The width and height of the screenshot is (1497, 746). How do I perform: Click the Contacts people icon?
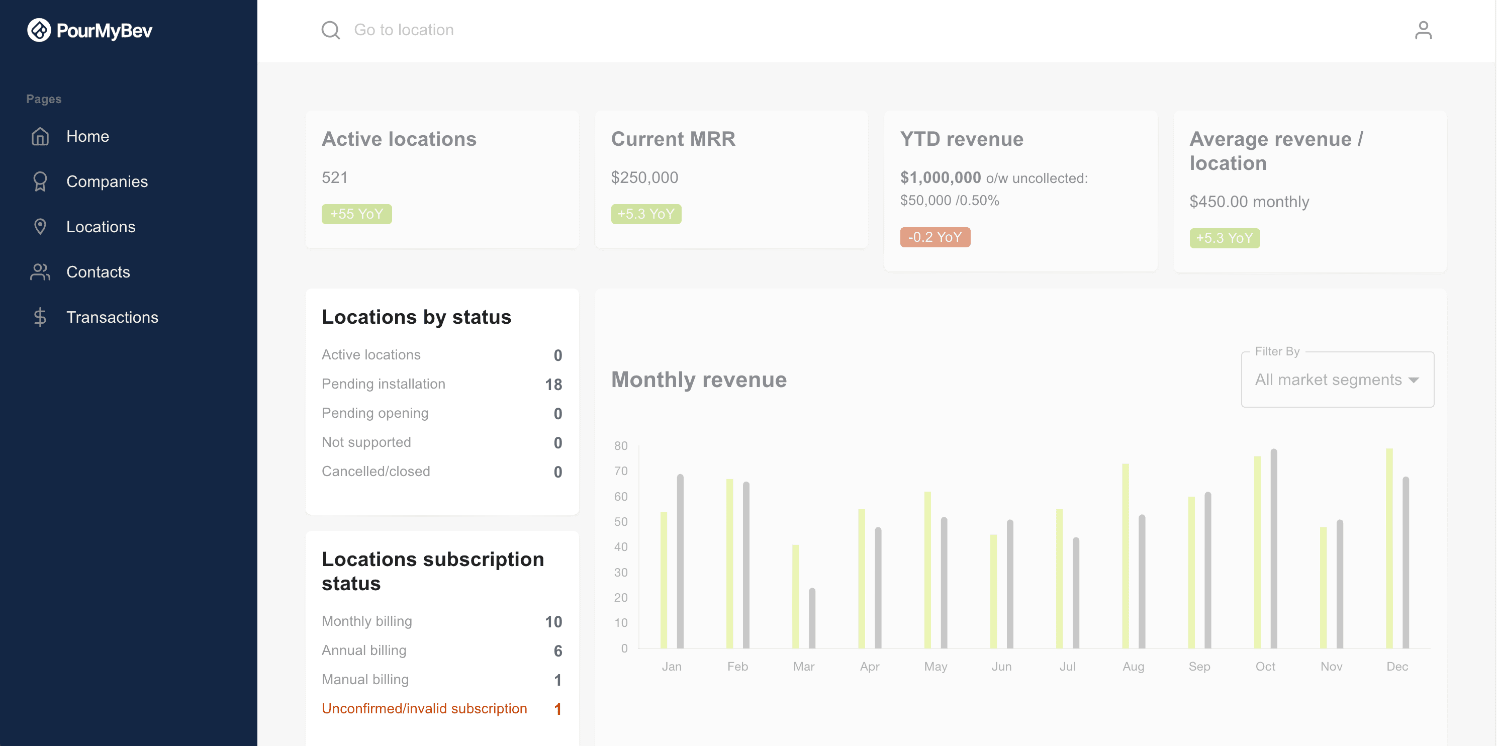[40, 272]
